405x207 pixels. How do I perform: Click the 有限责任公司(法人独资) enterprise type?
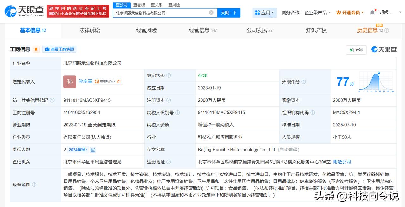click(x=87, y=137)
